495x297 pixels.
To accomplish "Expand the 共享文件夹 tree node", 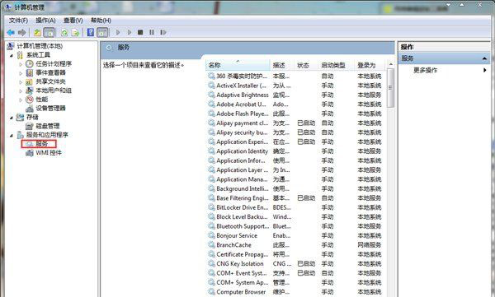I will [21, 82].
